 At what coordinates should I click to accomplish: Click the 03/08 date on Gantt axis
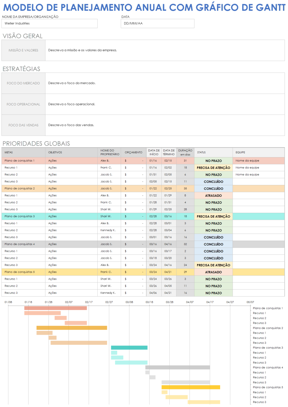pyautogui.click(x=129, y=302)
